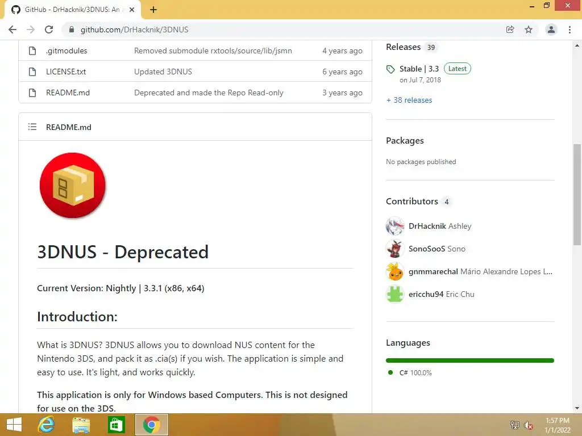Screen dimensions: 582x436
Task: Open the README.md file link in list
Action: click(x=68, y=93)
